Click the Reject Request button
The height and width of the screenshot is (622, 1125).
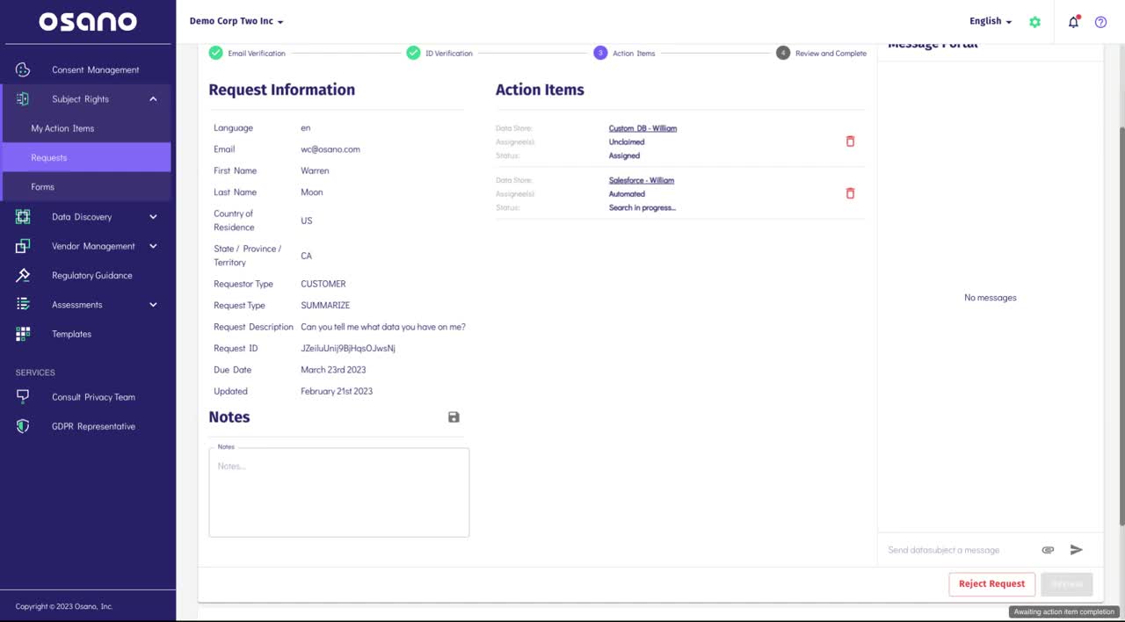(x=991, y=584)
